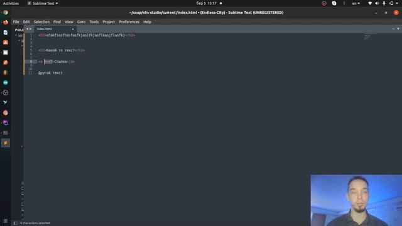Open the system menu arrow at top right

coord(398,3)
